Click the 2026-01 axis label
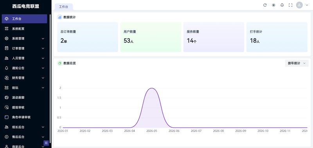 (63, 131)
